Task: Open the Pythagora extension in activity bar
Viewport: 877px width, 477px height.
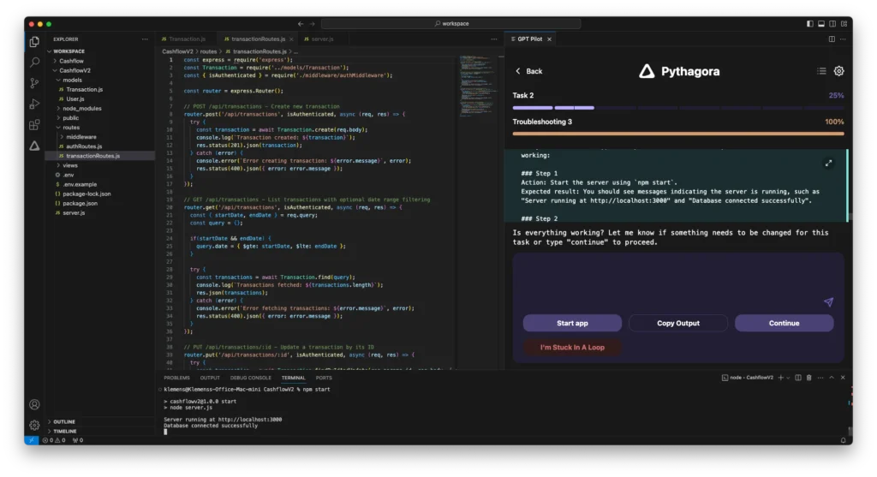Action: tap(34, 146)
